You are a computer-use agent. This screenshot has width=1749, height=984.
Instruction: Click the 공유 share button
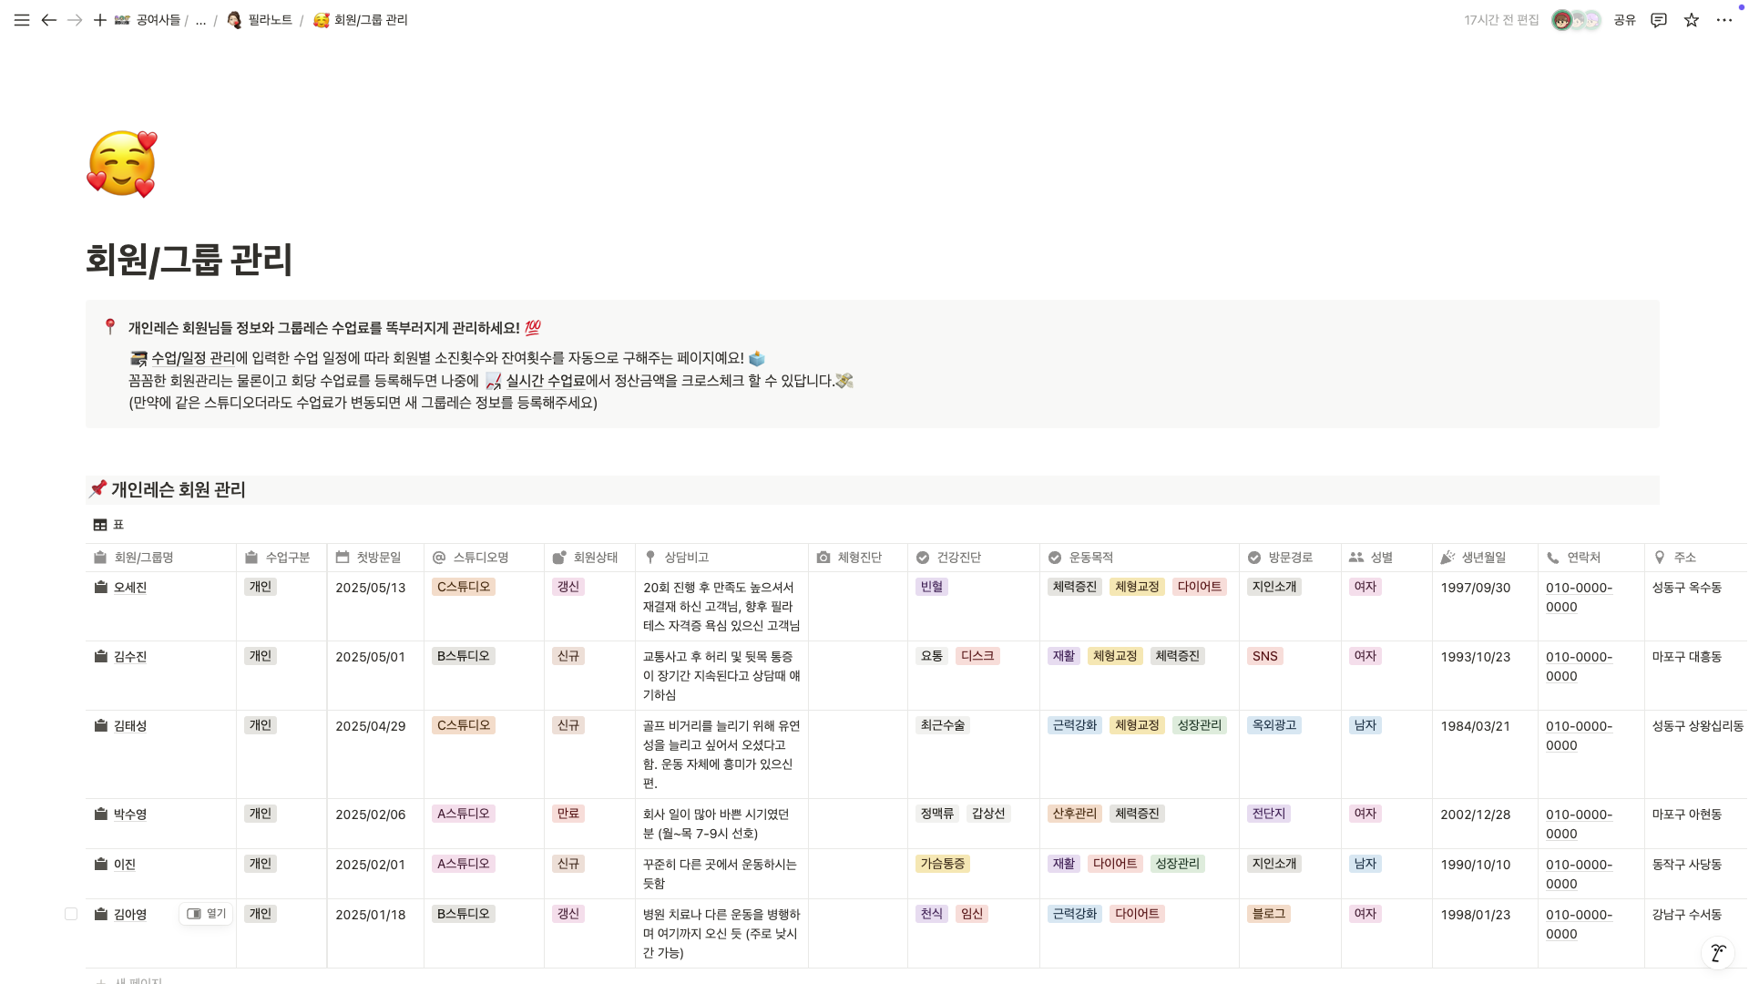tap(1624, 20)
